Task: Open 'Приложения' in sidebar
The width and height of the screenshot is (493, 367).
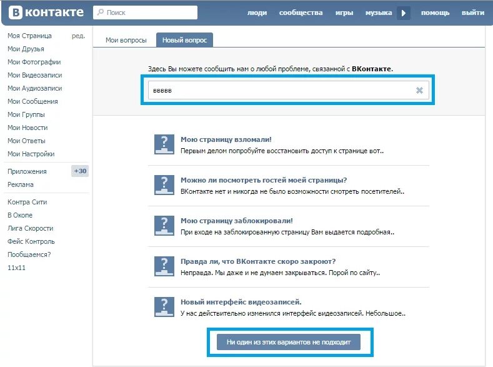Action: point(27,171)
